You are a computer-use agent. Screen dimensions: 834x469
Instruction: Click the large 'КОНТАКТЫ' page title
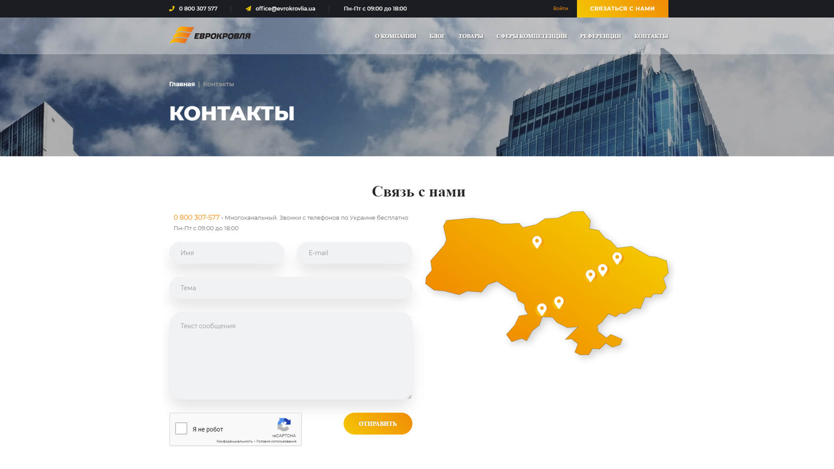pos(232,113)
